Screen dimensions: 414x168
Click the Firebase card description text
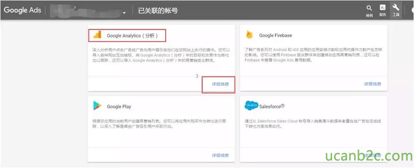313,55
